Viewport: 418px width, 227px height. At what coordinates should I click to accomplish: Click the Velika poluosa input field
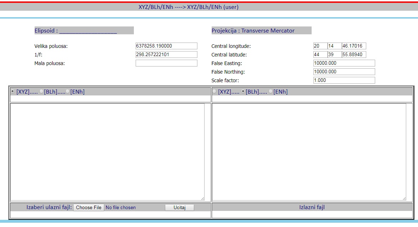[166, 46]
